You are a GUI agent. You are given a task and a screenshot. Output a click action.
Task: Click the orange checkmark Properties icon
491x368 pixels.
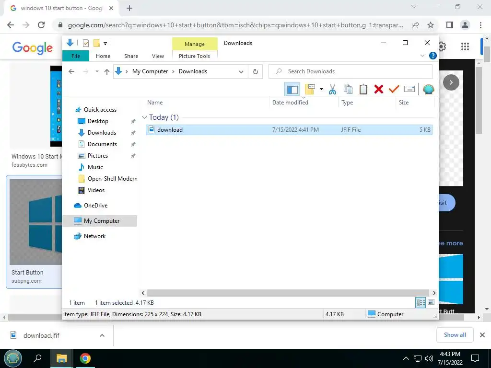pos(394,89)
